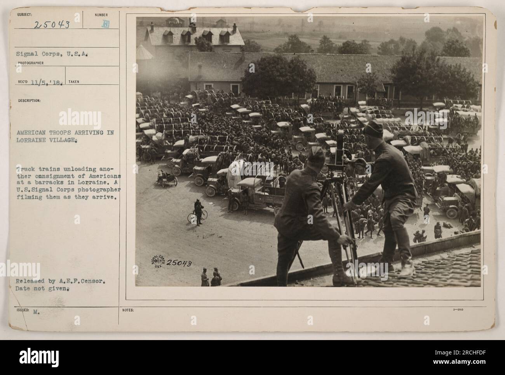Open the black-and-white troop photograph

[308, 152]
